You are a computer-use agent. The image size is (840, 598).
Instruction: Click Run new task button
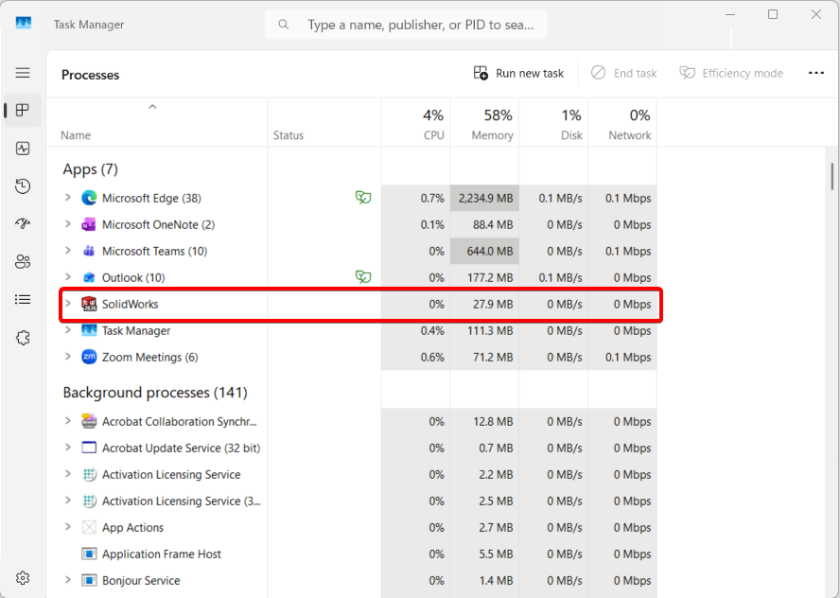tap(518, 73)
